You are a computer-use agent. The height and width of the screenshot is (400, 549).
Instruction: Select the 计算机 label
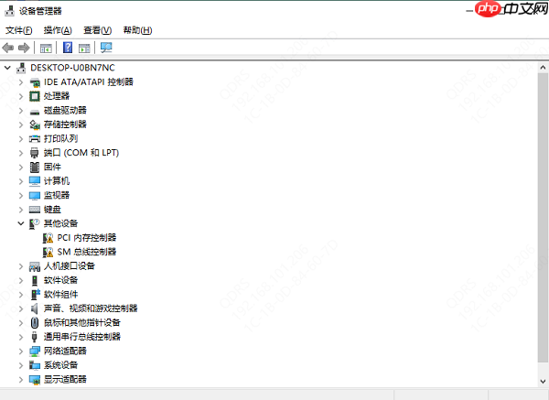(57, 181)
